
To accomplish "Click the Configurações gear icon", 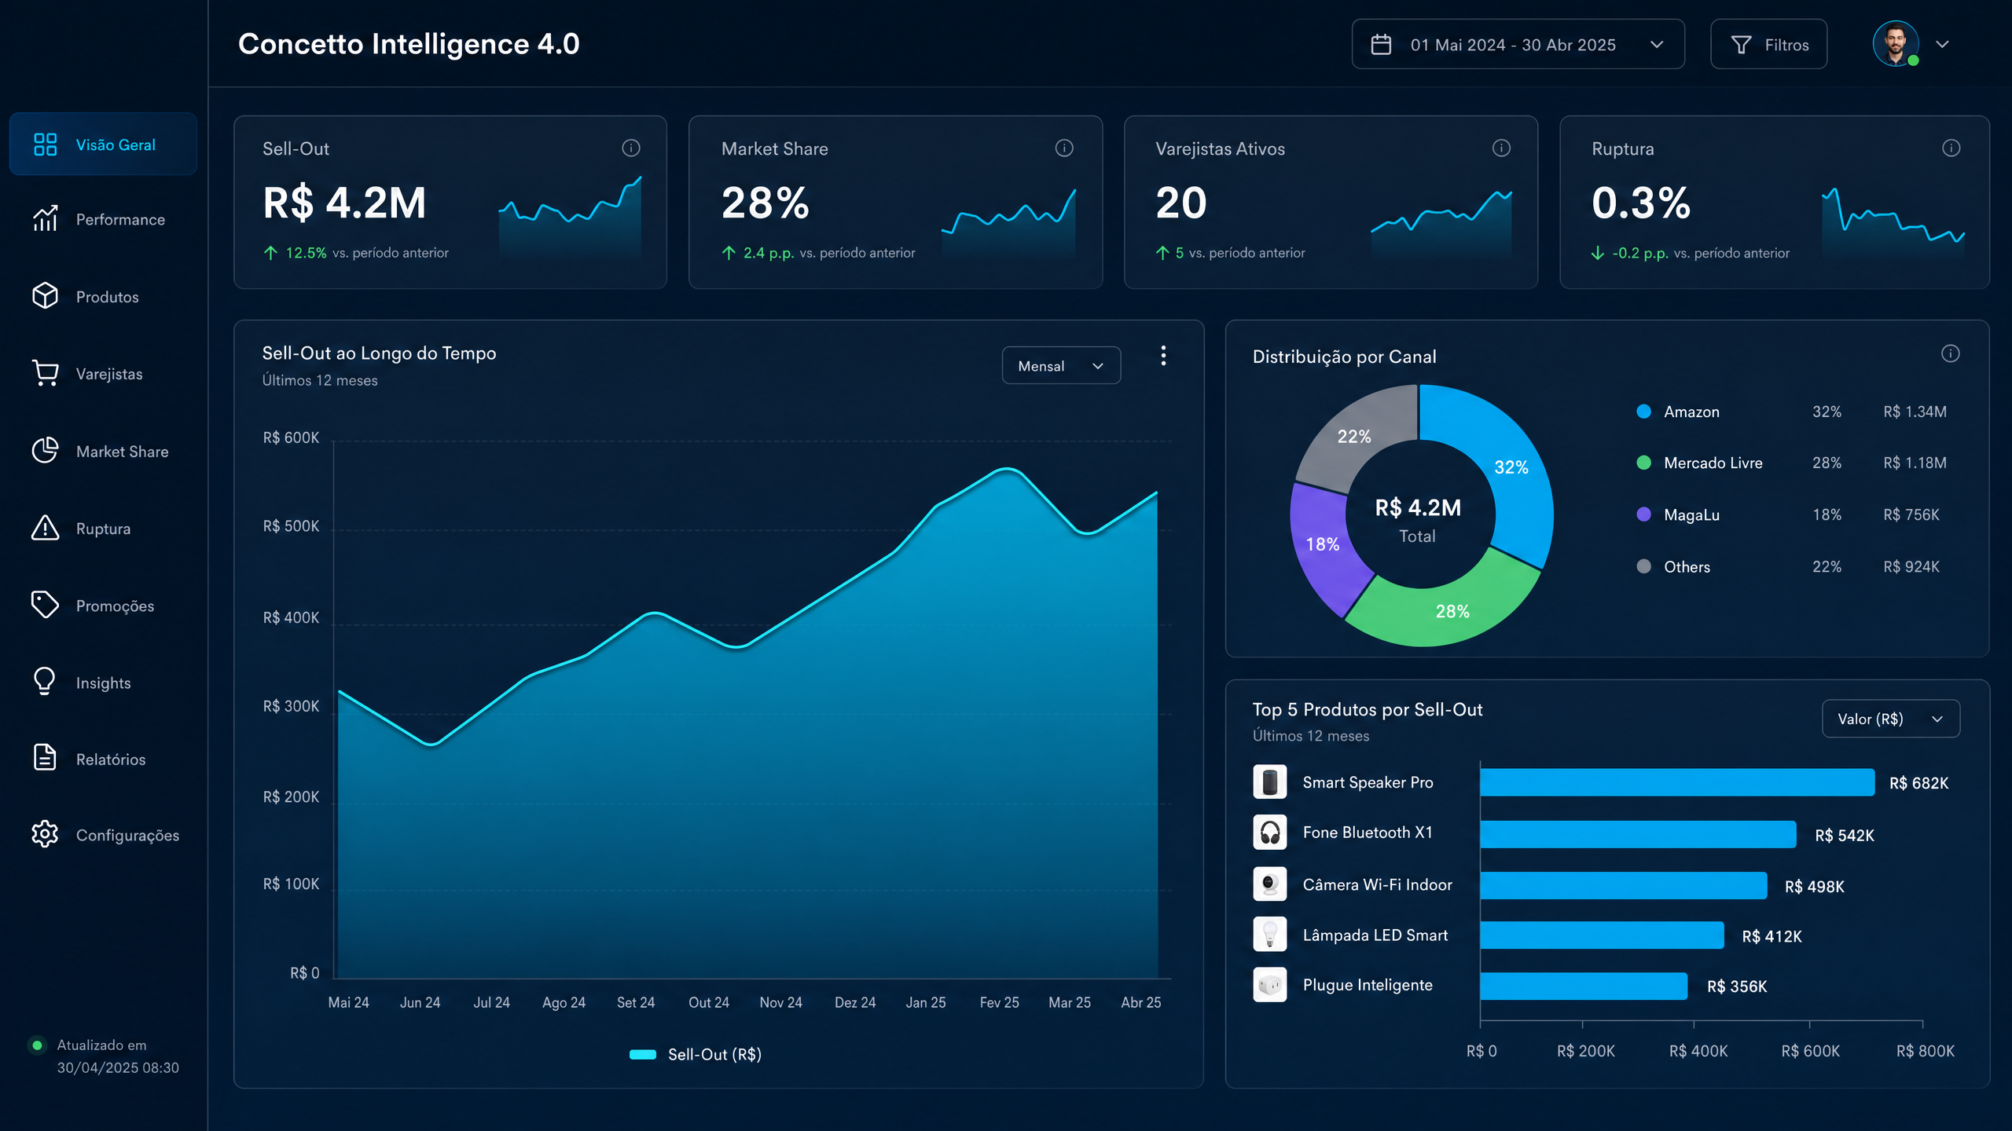I will (x=45, y=834).
